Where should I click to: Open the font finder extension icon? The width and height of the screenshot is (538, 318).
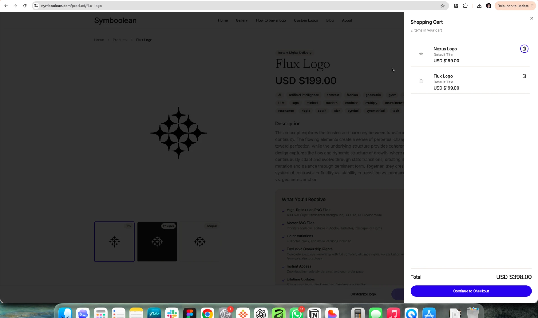[456, 6]
